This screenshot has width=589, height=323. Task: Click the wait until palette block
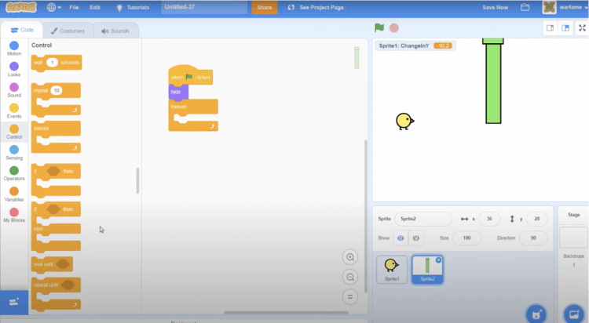[52, 264]
